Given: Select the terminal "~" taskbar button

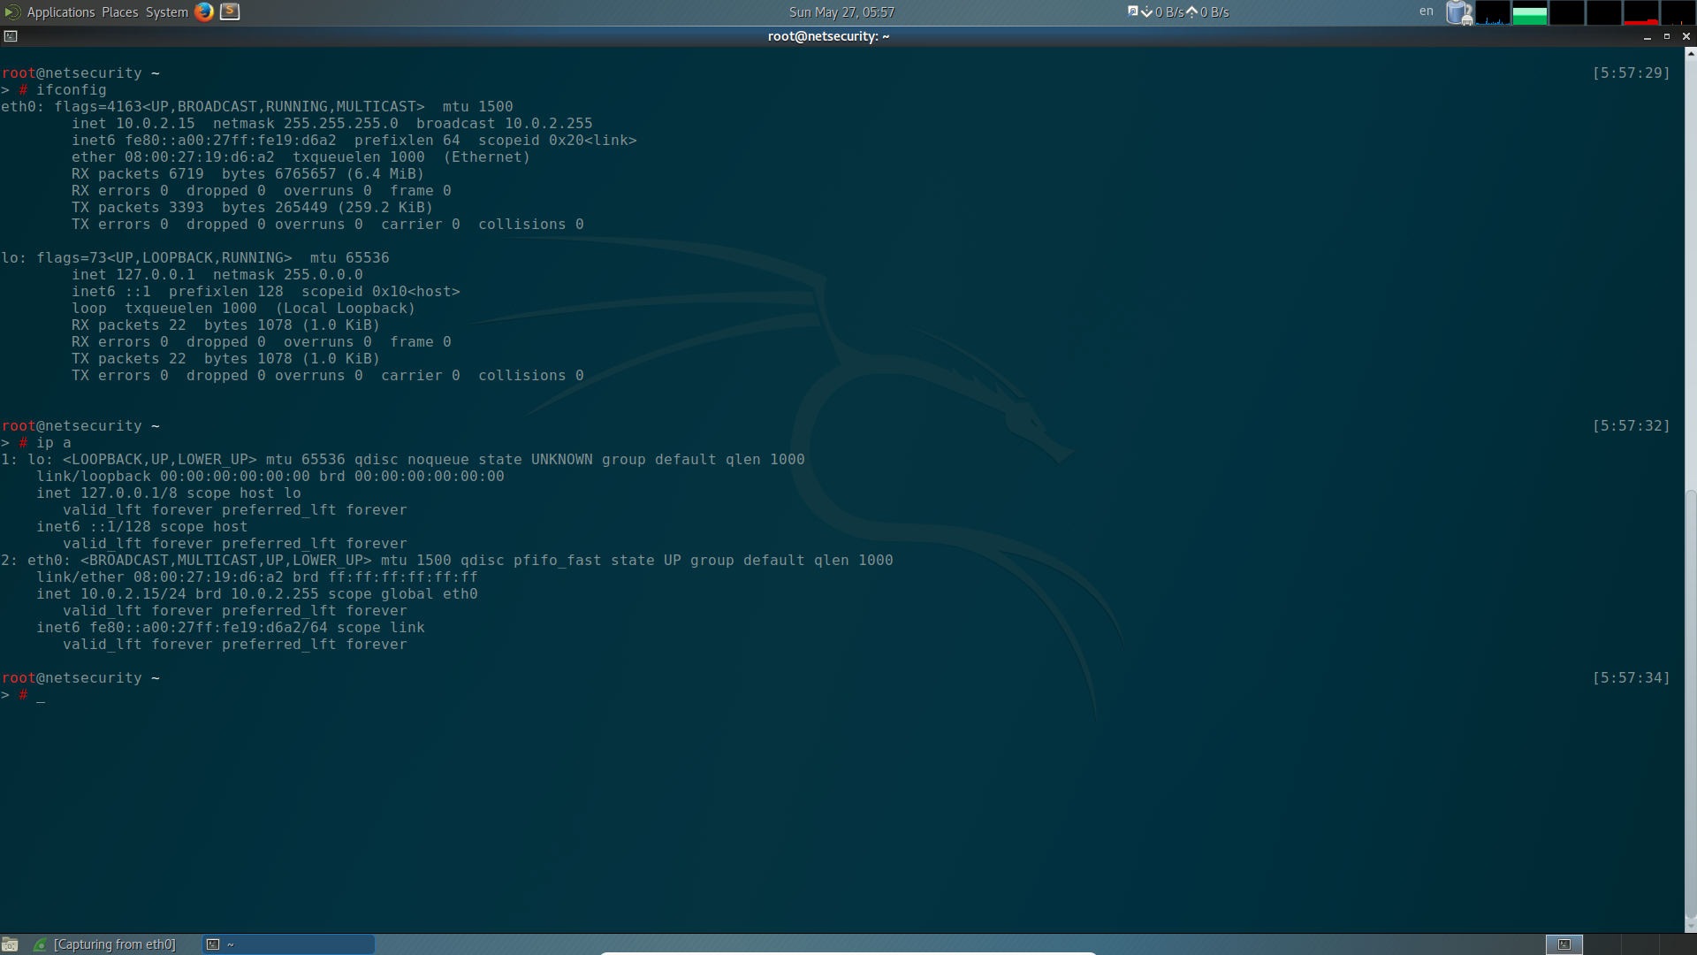Looking at the screenshot, I should point(288,944).
